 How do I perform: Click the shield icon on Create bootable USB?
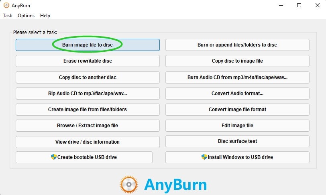tap(54, 157)
